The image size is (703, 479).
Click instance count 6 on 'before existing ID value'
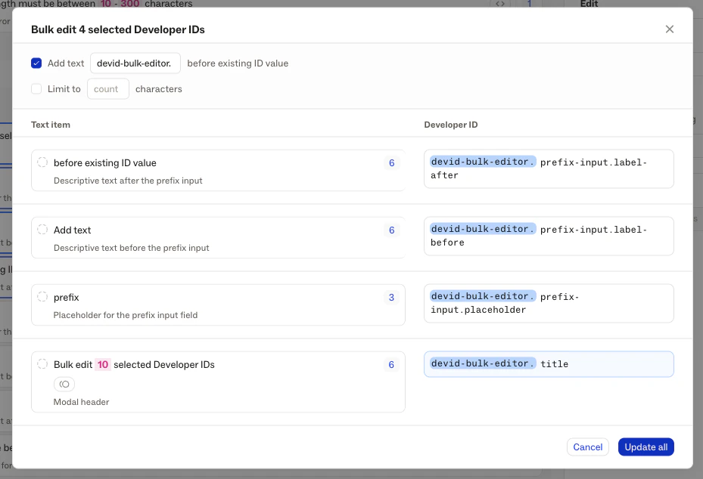391,163
